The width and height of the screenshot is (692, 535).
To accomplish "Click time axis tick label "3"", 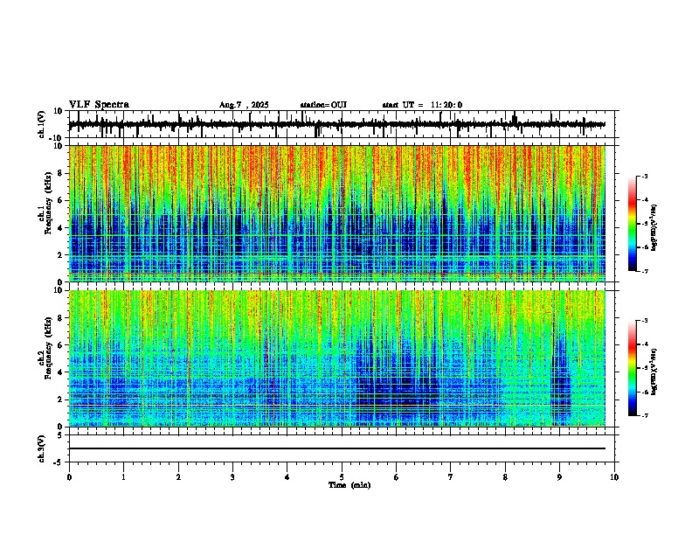I will point(232,477).
